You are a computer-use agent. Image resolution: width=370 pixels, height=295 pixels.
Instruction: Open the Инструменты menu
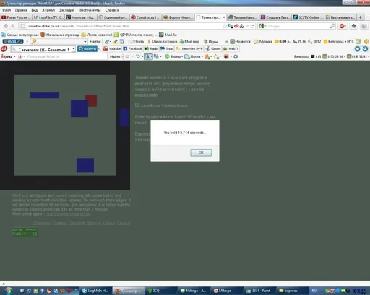[90, 10]
